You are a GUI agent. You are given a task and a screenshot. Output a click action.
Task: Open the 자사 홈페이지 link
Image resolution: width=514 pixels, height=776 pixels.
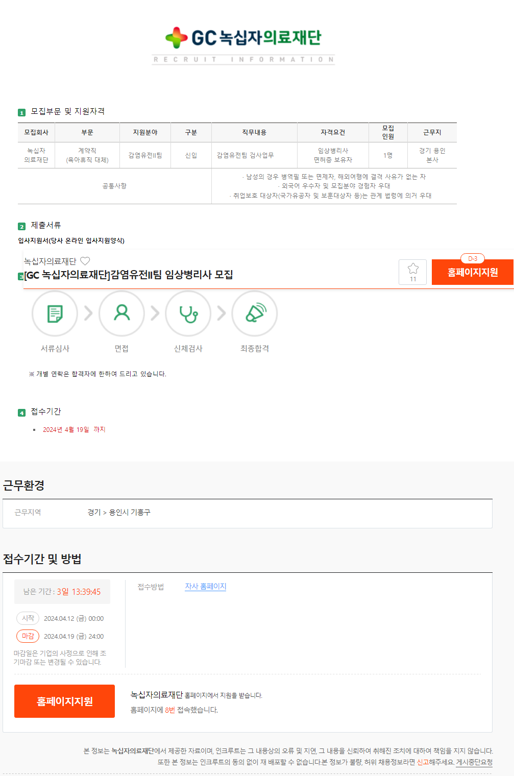point(205,587)
